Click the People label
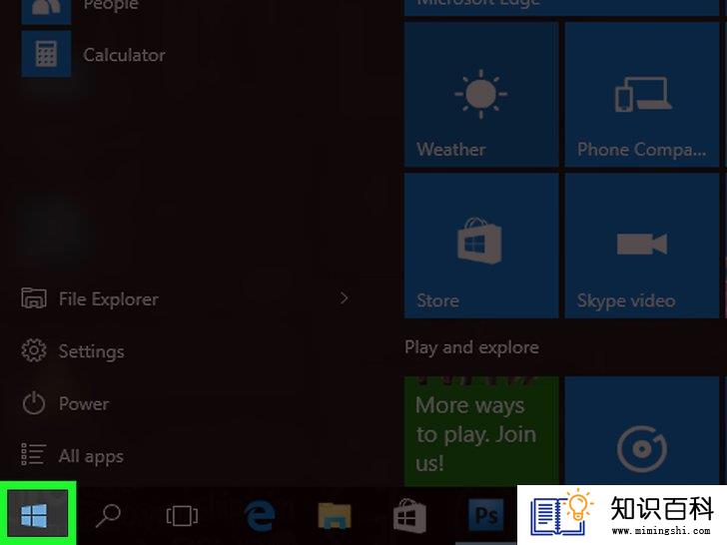This screenshot has width=727, height=545. click(x=111, y=6)
